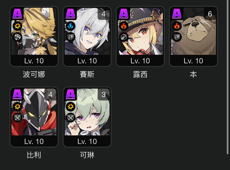Click 露西's support specialty icon
230x170 pixels.
[x=124, y=37]
